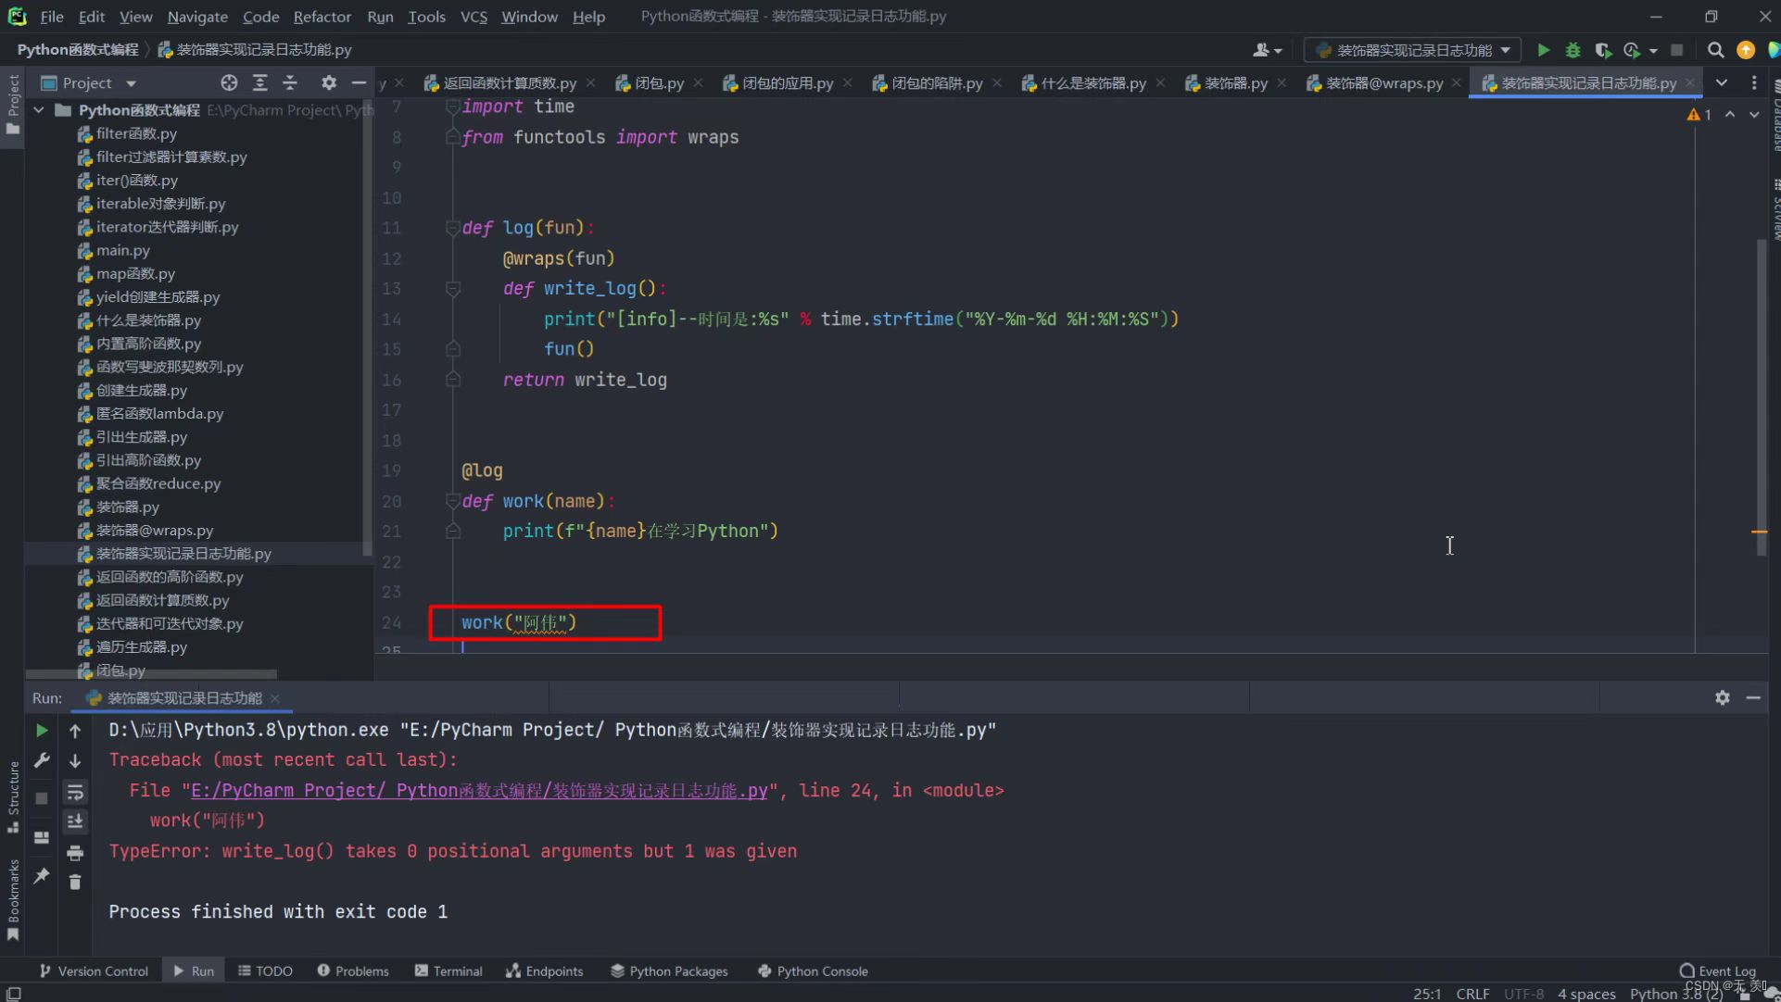This screenshot has width=1781, height=1002.
Task: Rerun program in Run panel
Action: pyautogui.click(x=42, y=731)
